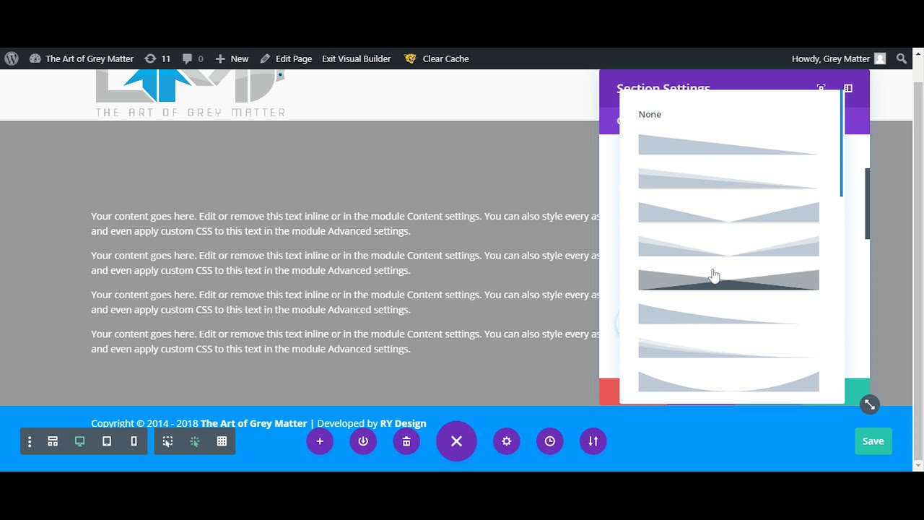Viewport: 924px width, 520px height.
Task: Click The Art of Grey Matter footer link
Action: tap(253, 423)
